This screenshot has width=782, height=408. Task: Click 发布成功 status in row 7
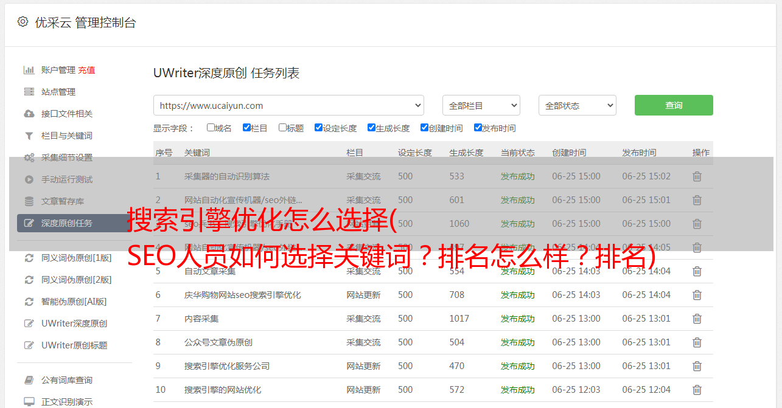coord(518,319)
